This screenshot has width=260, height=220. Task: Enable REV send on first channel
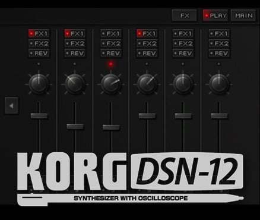tap(39, 54)
